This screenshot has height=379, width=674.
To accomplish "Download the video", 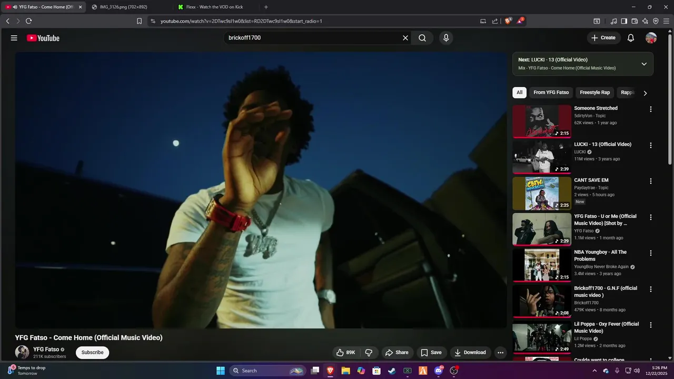I will (x=470, y=353).
